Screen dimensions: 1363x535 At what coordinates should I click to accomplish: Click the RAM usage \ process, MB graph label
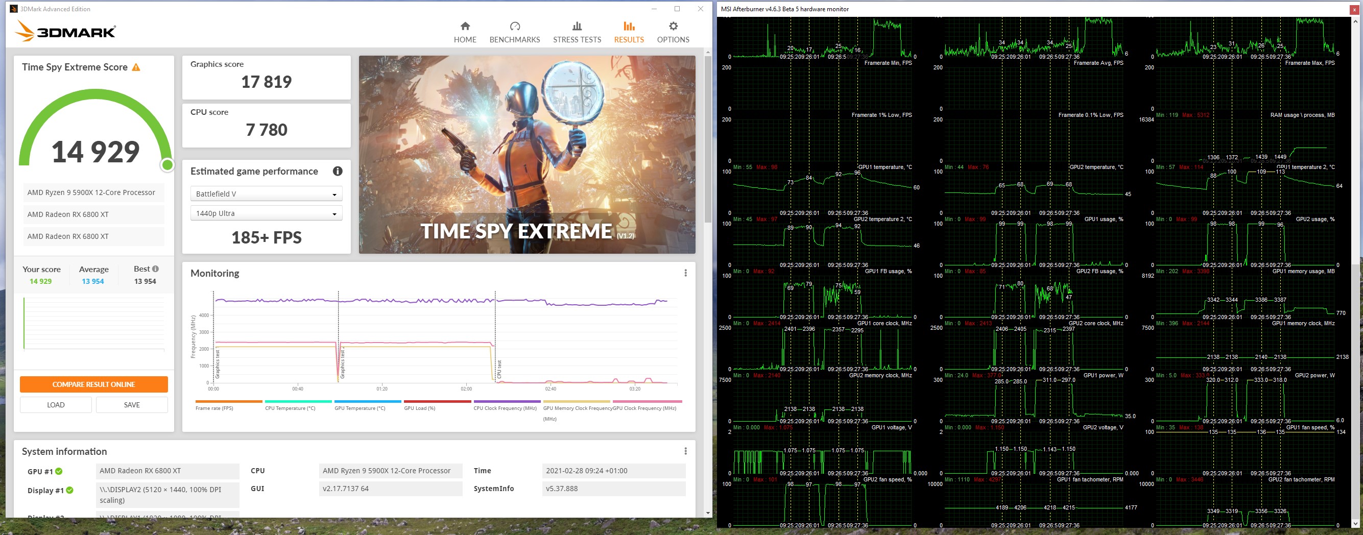[1302, 115]
